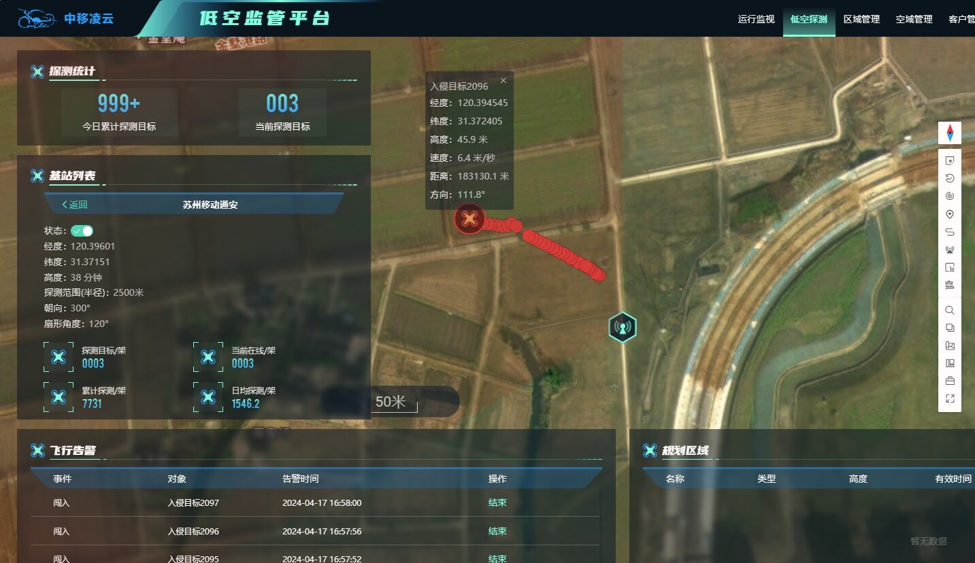Go back using the 返回 chevron
This screenshot has width=975, height=563.
[x=74, y=205]
